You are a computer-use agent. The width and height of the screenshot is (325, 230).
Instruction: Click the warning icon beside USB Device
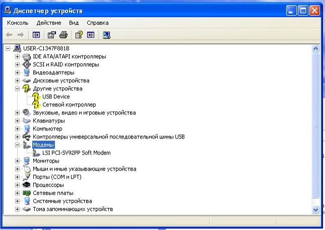pos(36,97)
